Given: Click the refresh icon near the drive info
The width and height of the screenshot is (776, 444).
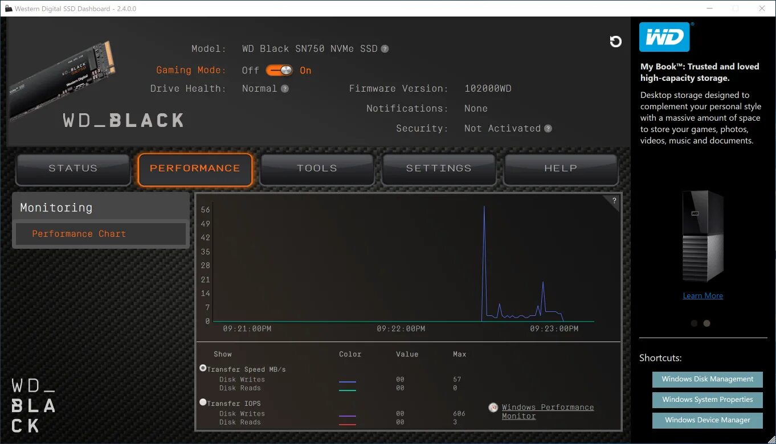Looking at the screenshot, I should (x=615, y=41).
